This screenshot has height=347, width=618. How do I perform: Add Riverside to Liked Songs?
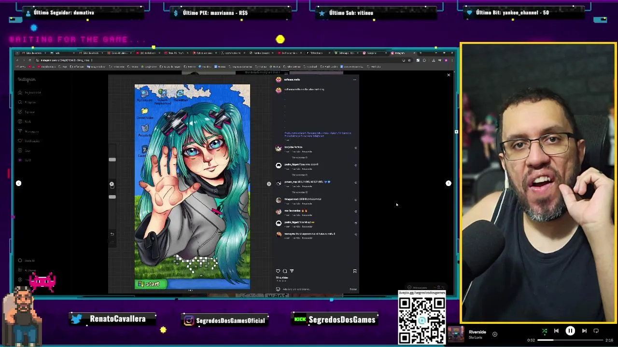(x=495, y=334)
